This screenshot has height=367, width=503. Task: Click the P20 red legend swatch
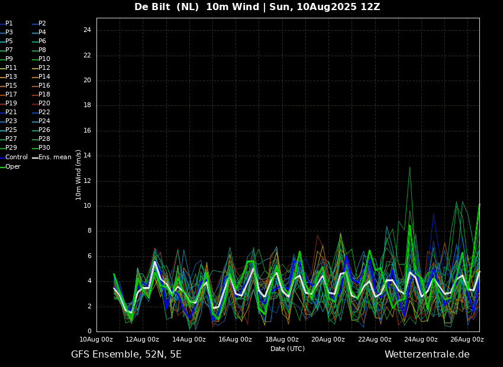pos(36,104)
